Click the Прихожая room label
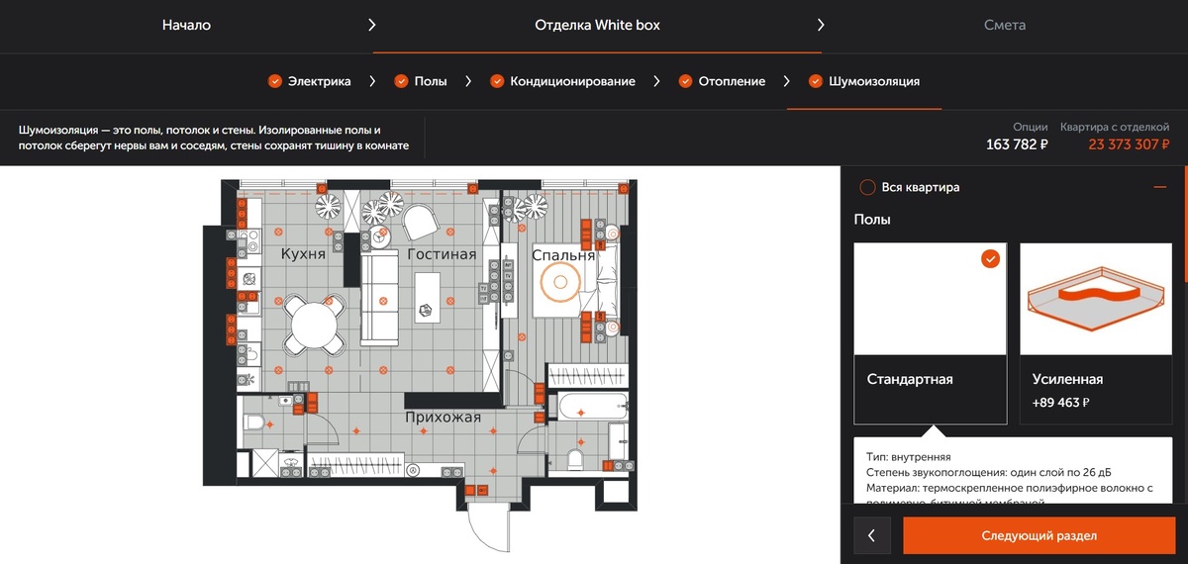Viewport: 1188px width, 564px height. 443,417
